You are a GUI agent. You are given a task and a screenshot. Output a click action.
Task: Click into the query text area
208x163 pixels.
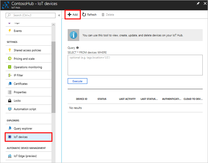tap(135, 65)
